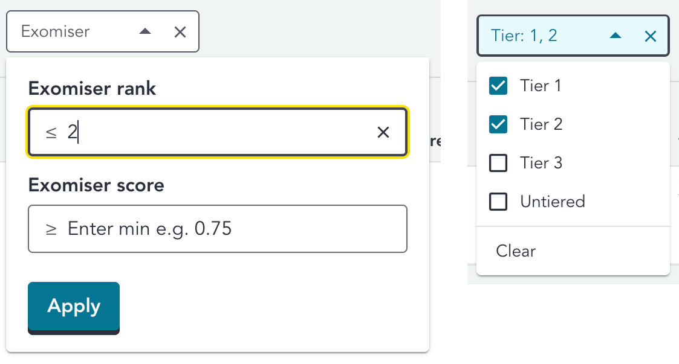Uncheck the Tier 1 checkbox
Image resolution: width=679 pixels, height=364 pixels.
(498, 85)
